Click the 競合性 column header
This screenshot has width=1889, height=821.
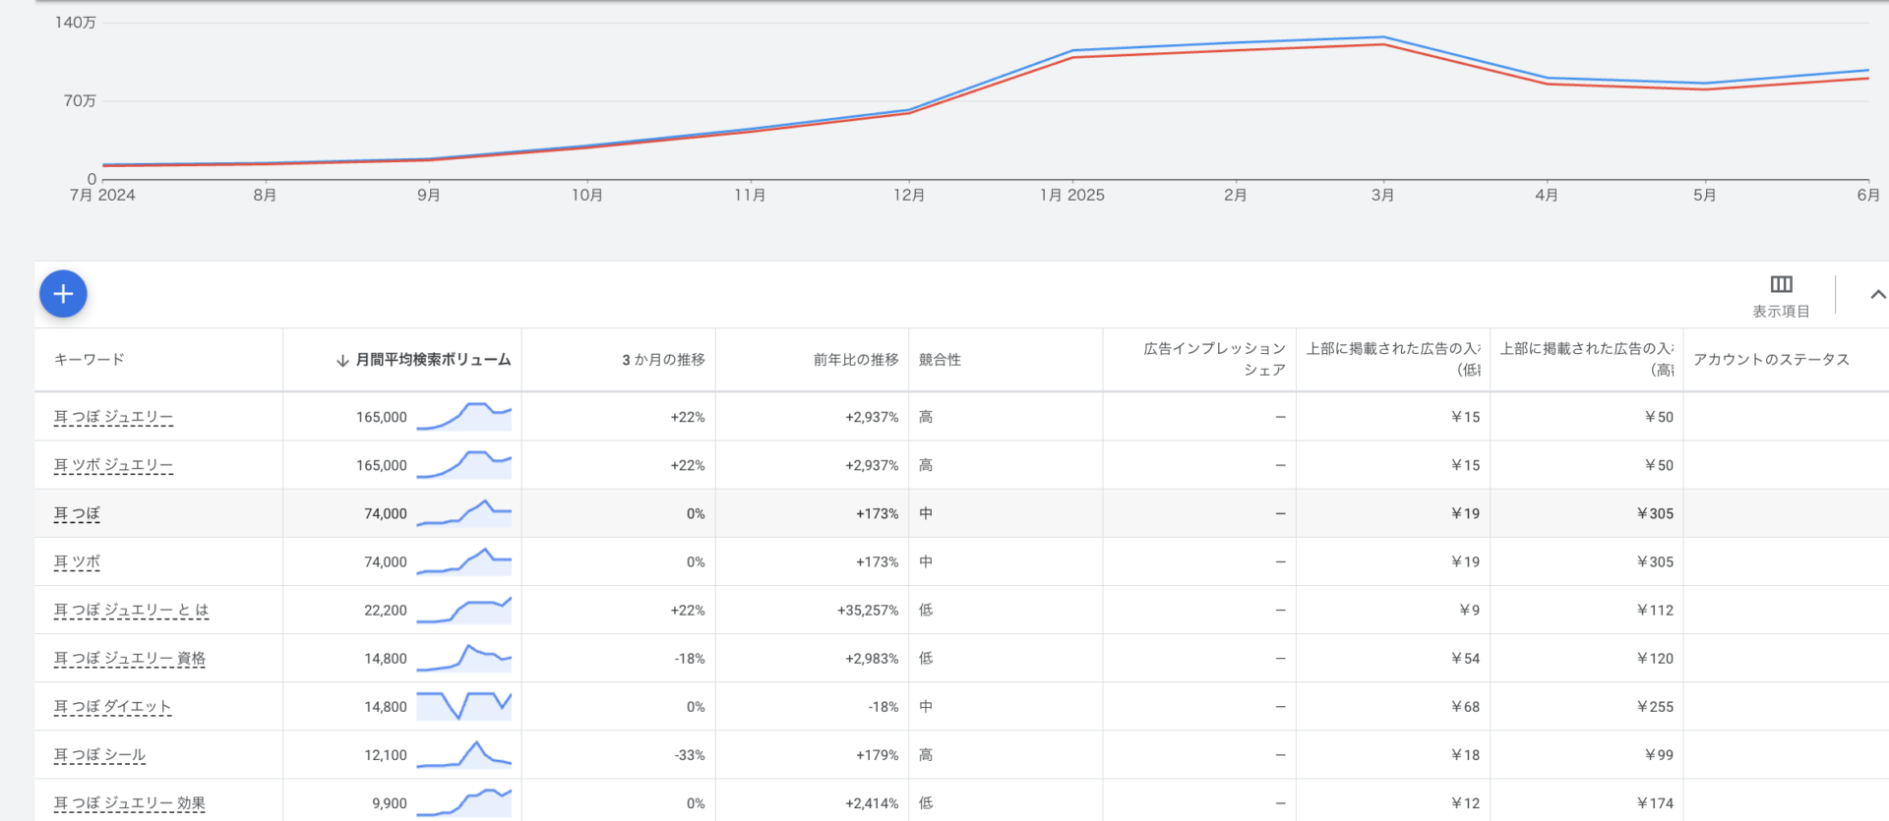940,360
